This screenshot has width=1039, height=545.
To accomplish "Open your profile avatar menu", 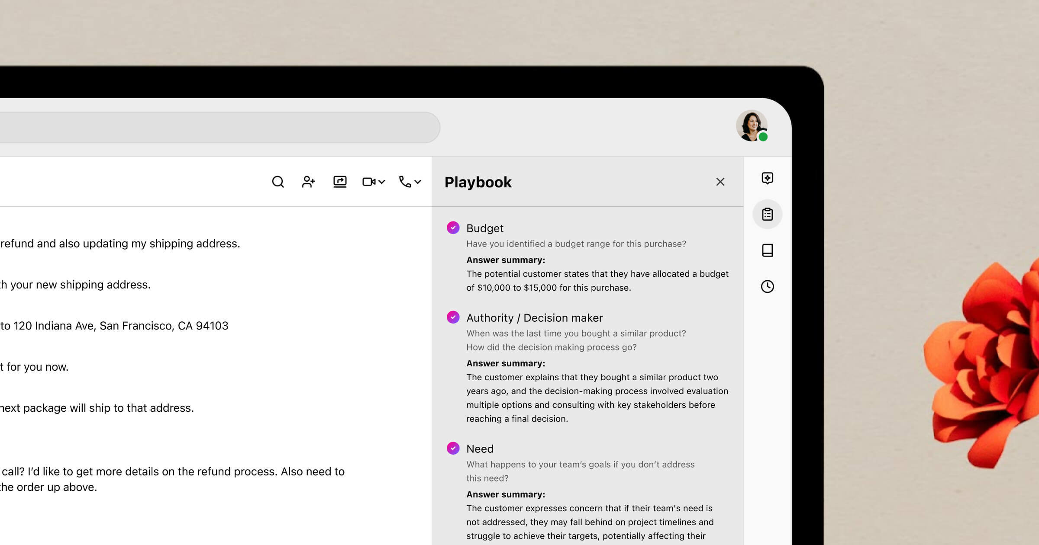I will tap(752, 125).
